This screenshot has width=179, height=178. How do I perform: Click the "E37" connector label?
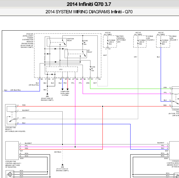(21, 151)
